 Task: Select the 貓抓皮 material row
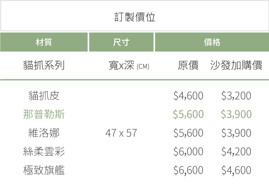point(44,96)
